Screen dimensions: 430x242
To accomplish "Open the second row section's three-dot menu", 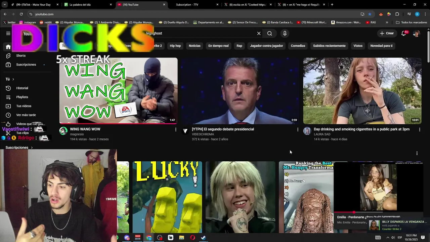I will [417, 153].
